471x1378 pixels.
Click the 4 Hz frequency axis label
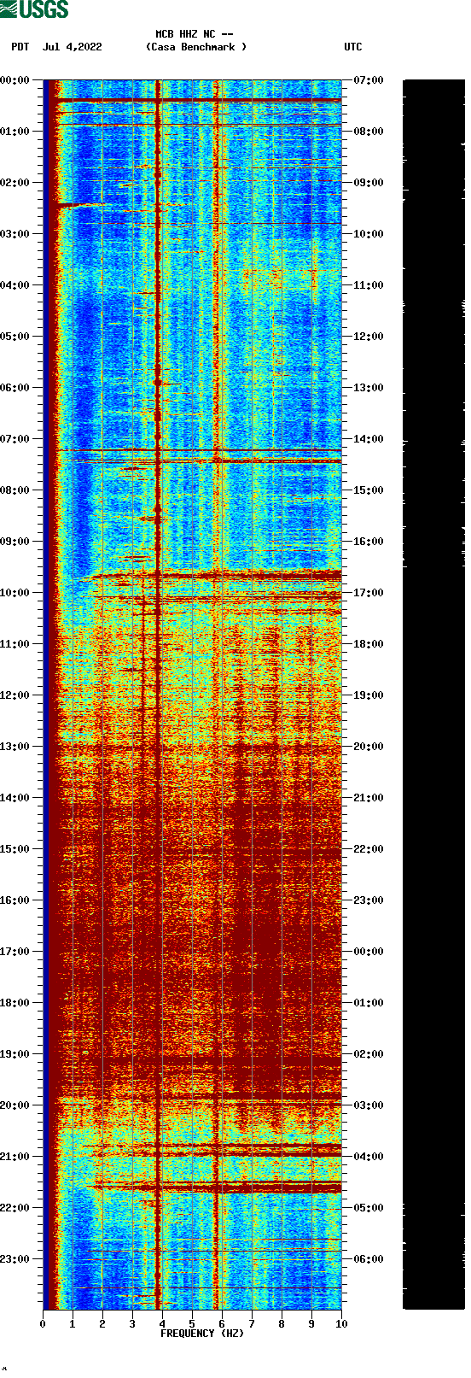(x=162, y=1324)
